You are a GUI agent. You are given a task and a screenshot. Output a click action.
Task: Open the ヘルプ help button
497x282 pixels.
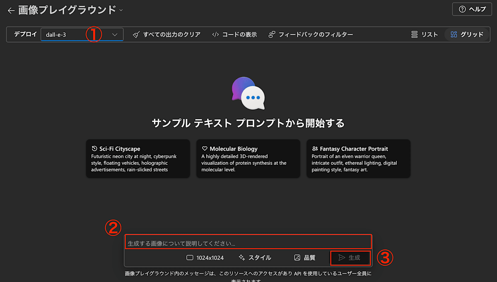[x=472, y=9]
